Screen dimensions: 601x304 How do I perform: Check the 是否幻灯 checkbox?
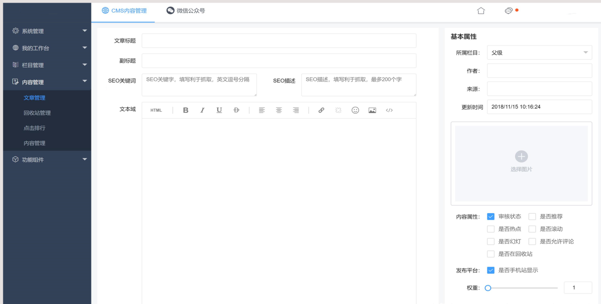(491, 241)
